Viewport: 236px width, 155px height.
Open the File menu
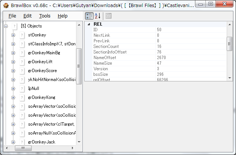[12, 16]
